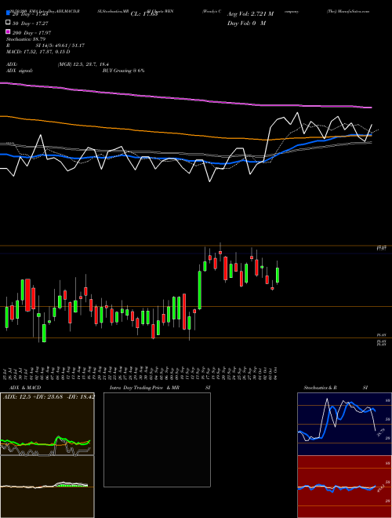Image resolution: width=392 pixels, height=518 pixels.
Task: Click the 17.97 price axis label
Action: tap(382, 248)
